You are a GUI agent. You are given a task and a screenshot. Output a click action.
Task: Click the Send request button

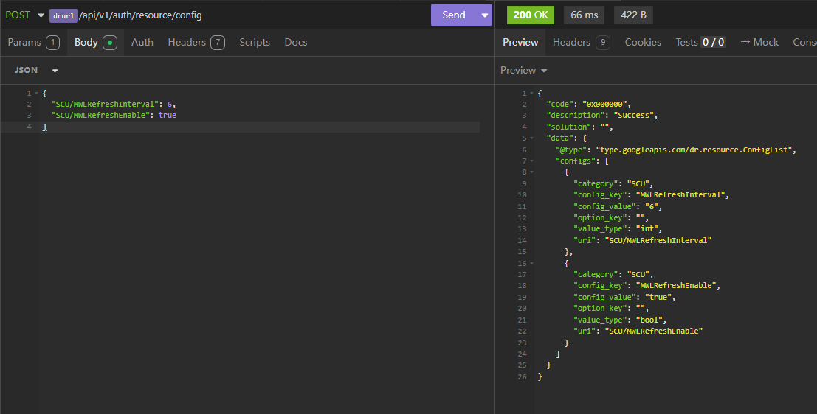point(453,15)
